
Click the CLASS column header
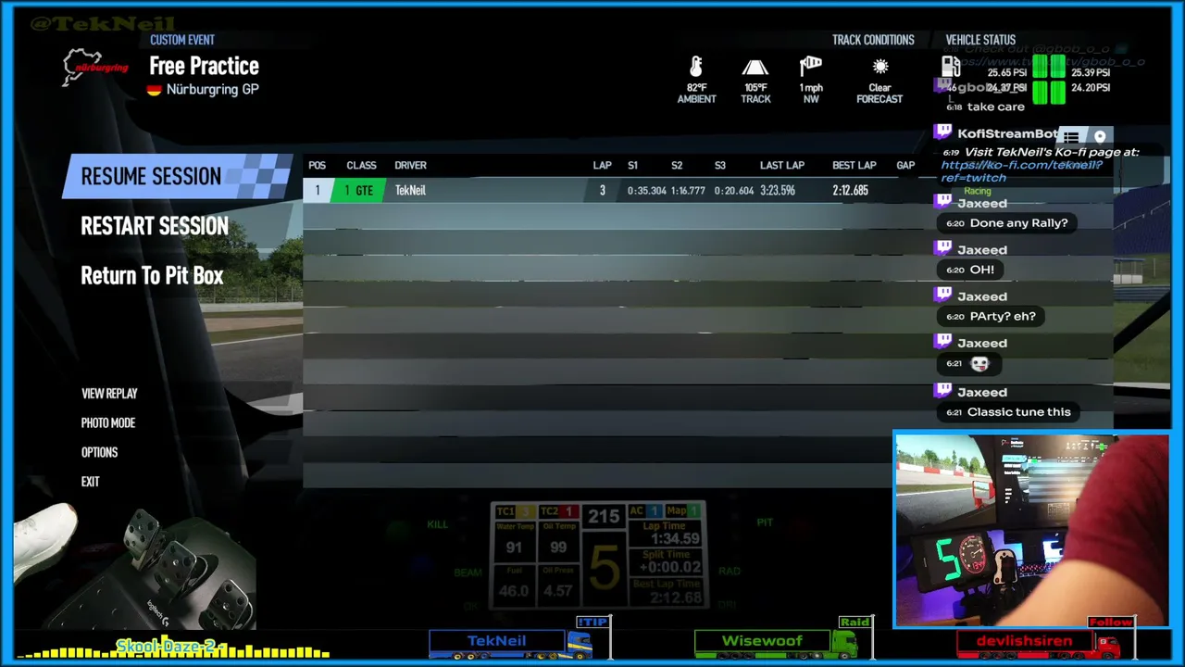click(361, 166)
